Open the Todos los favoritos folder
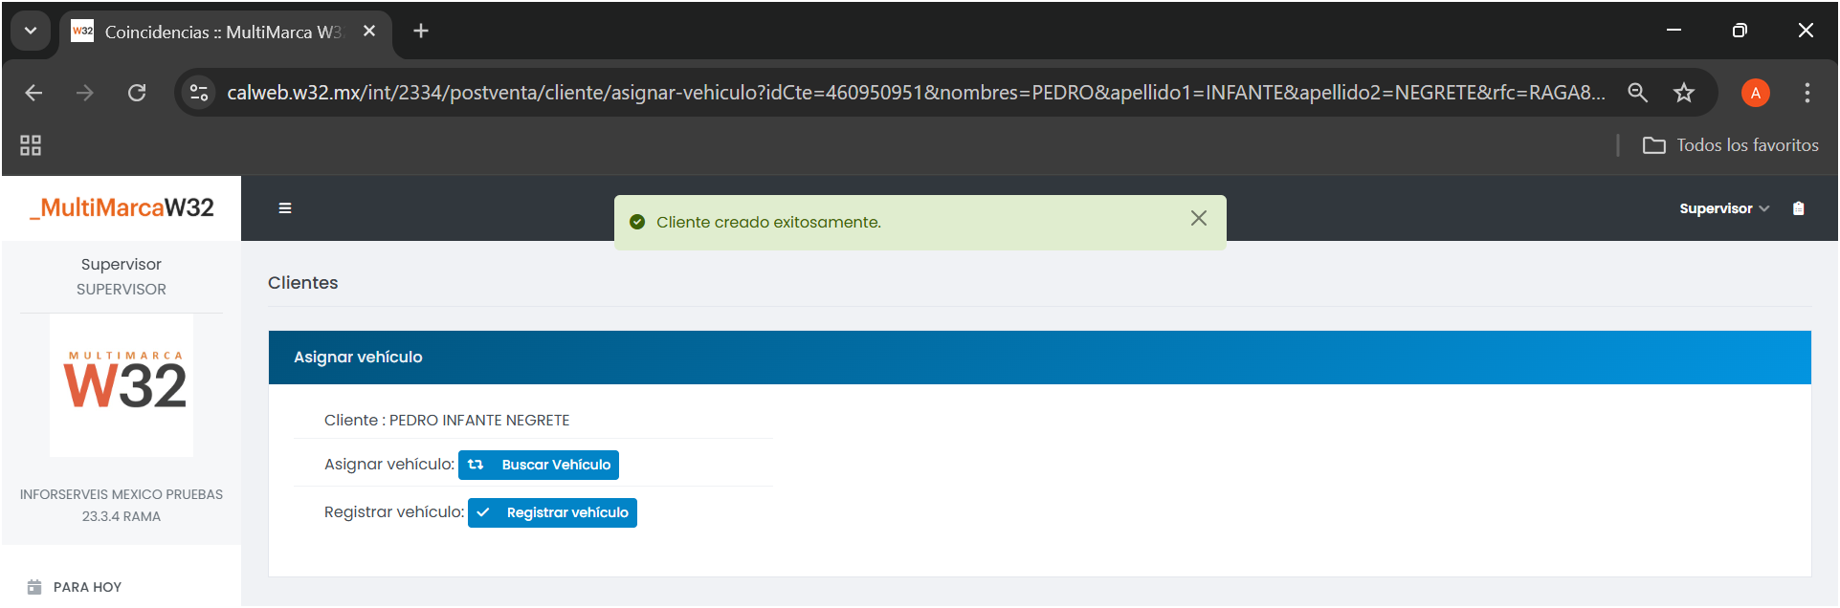The image size is (1840, 608). click(x=1730, y=145)
